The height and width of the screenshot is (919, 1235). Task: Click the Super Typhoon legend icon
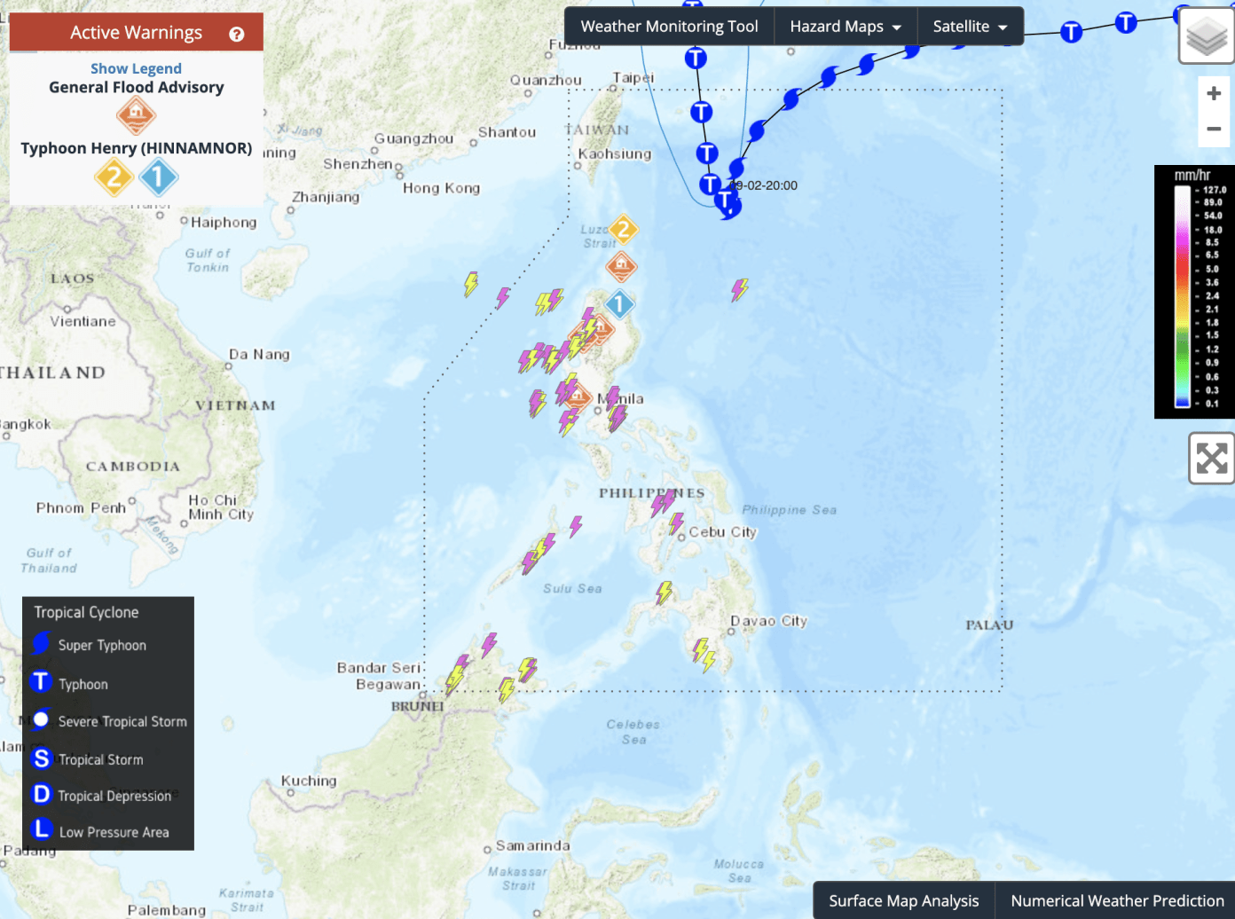tap(41, 645)
